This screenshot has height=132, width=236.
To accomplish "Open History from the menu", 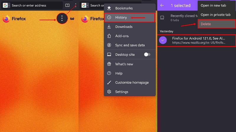I will (130, 18).
